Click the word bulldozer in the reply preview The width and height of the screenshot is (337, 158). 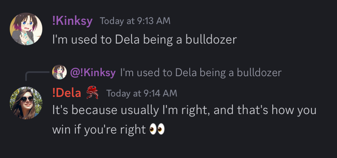click(x=259, y=72)
